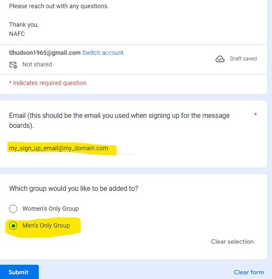Image resolution: width=272 pixels, height=279 pixels.
Task: Click the Email question title text
Action: pos(119,120)
